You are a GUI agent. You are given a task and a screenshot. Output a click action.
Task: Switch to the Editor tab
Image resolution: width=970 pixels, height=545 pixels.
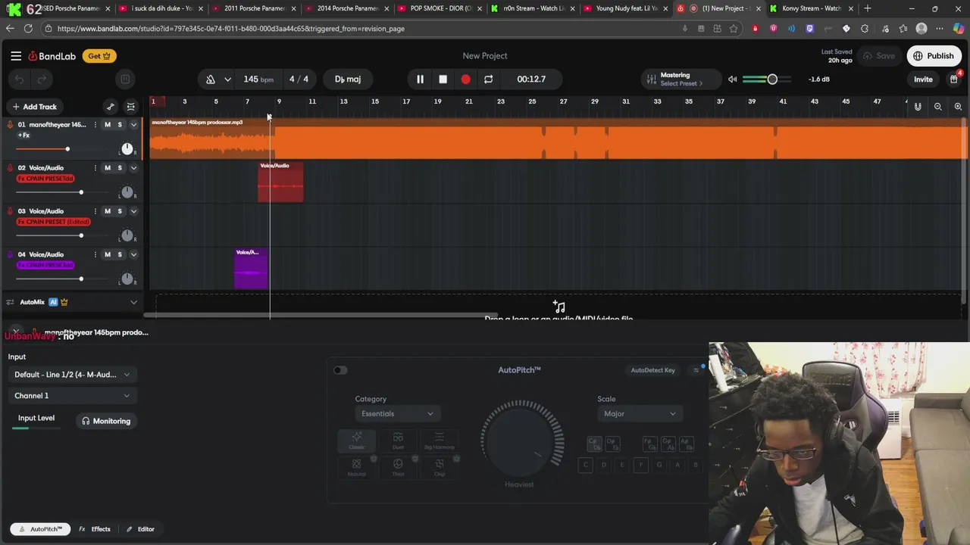140,529
